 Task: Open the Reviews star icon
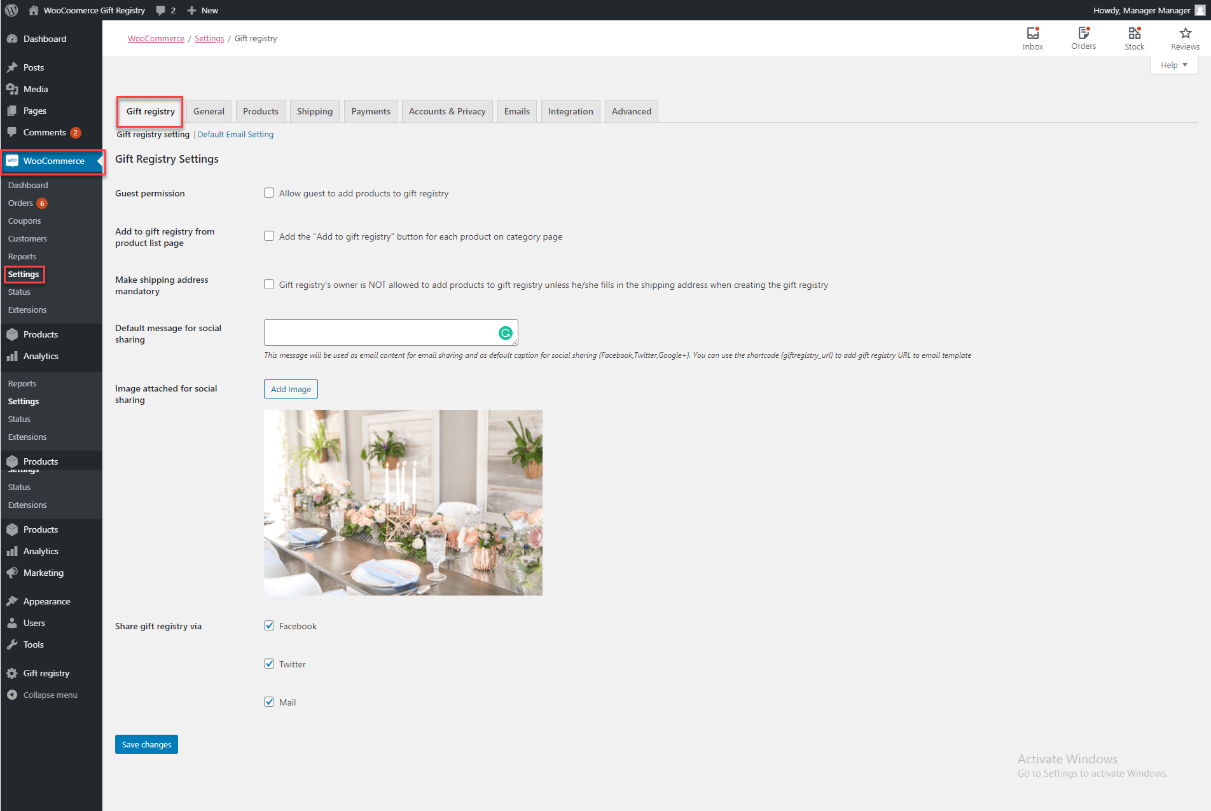pos(1185,33)
